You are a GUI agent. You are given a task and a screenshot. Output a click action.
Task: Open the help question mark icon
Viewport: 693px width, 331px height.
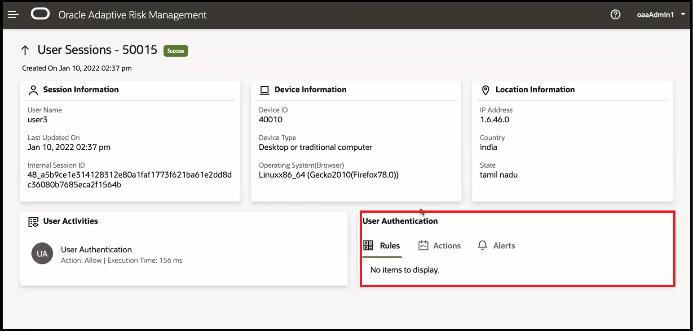[615, 14]
